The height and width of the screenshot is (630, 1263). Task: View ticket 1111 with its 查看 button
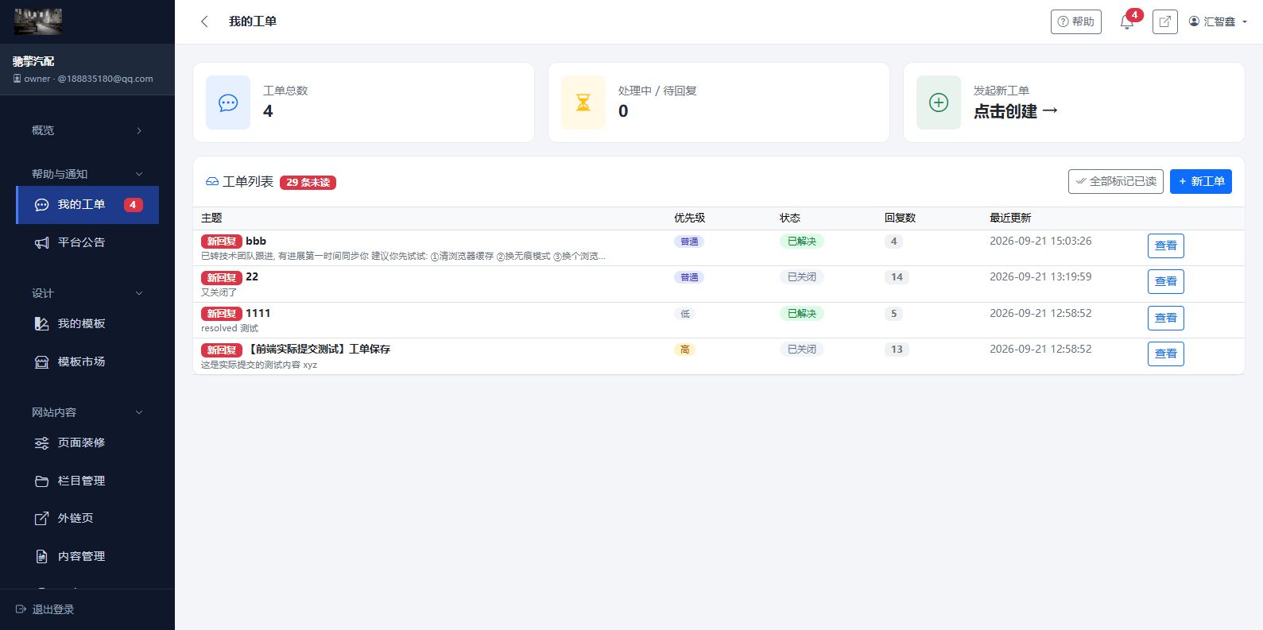click(x=1165, y=318)
